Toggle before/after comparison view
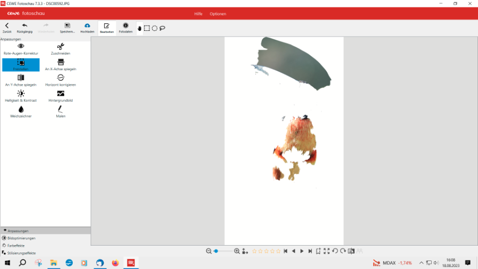This screenshot has height=269, width=478. (x=351, y=251)
